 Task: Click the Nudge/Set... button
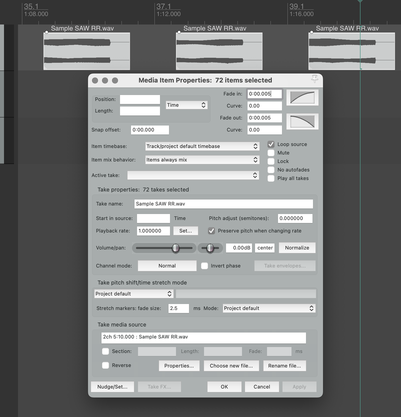pos(112,387)
